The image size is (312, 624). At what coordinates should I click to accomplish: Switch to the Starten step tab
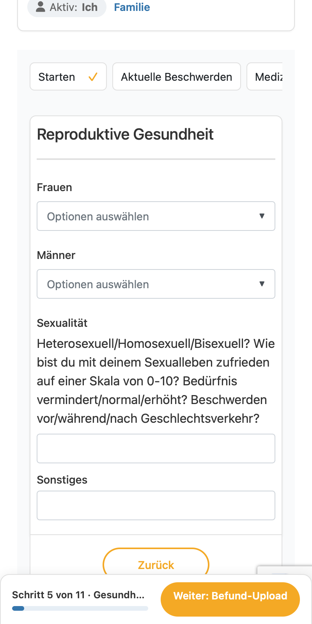point(68,76)
